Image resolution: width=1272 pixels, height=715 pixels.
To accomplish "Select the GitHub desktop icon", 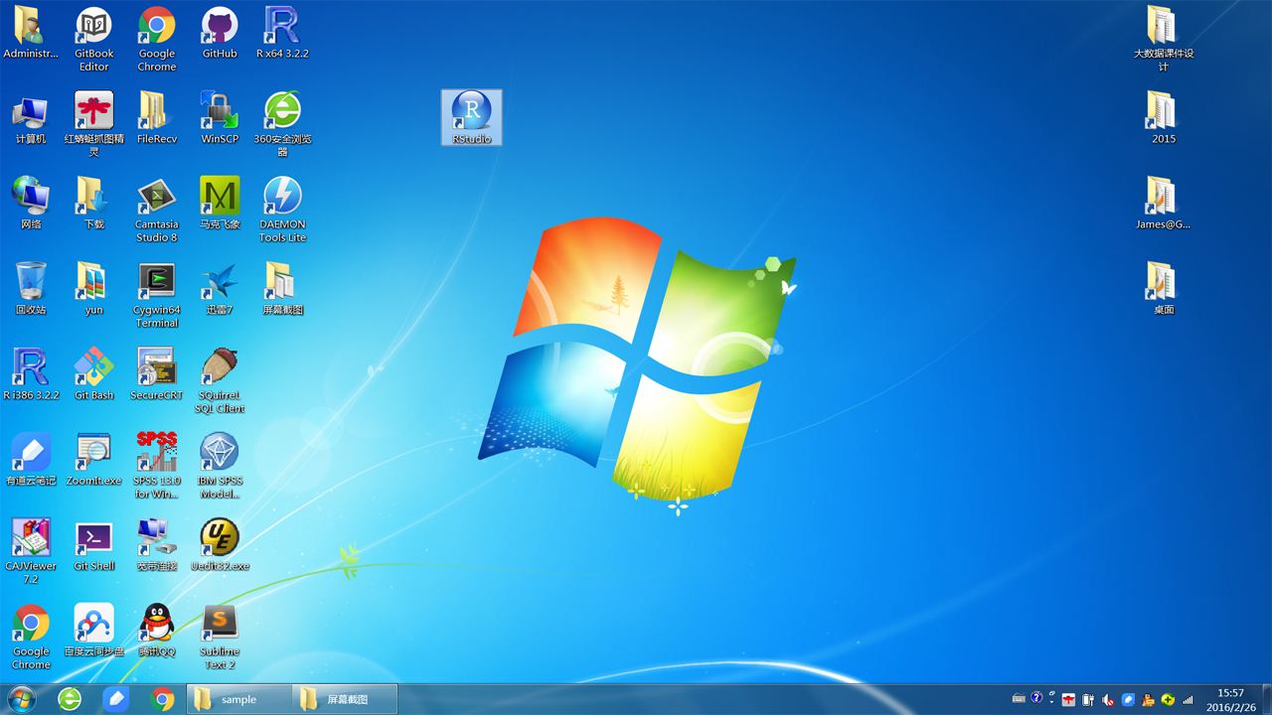I will (x=220, y=33).
